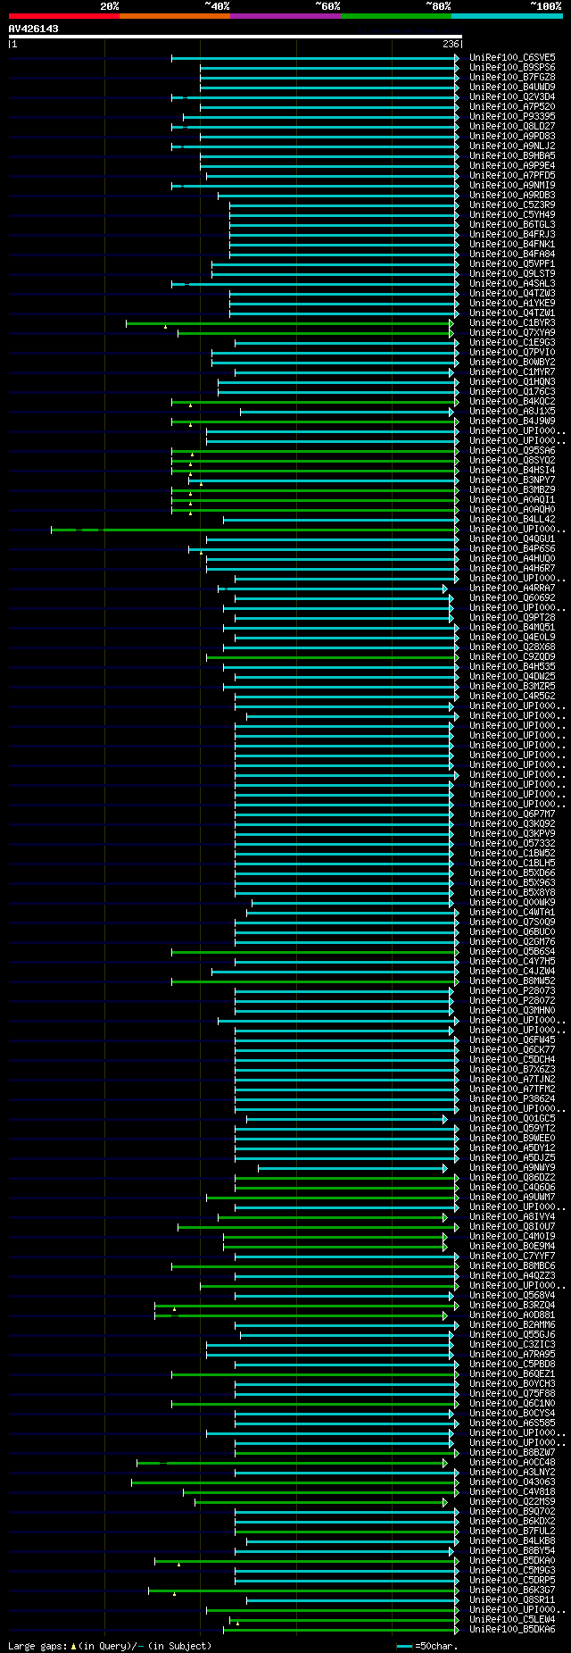
Task: Click the UniRef100_Q6FW45 label
Action: coord(512,1040)
